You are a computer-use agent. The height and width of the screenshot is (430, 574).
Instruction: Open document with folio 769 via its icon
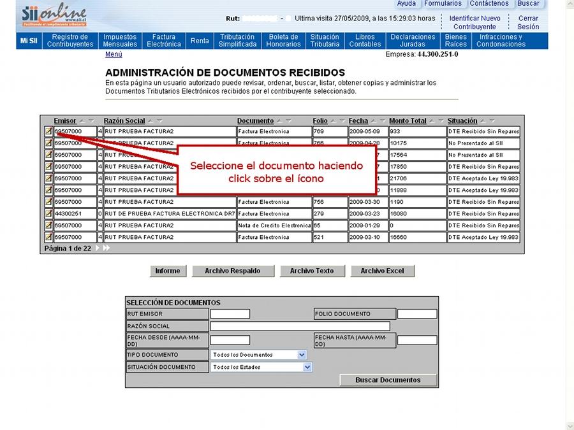[x=48, y=131]
